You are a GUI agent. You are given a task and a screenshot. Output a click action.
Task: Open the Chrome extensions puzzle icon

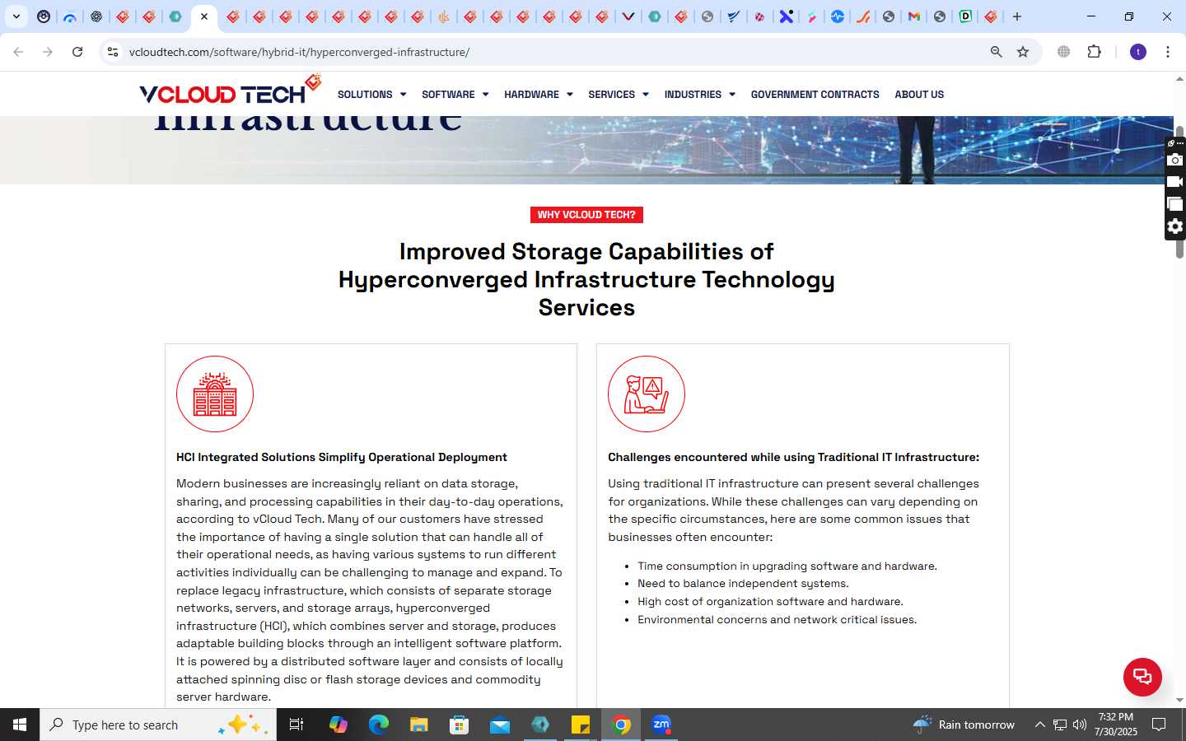click(x=1094, y=52)
